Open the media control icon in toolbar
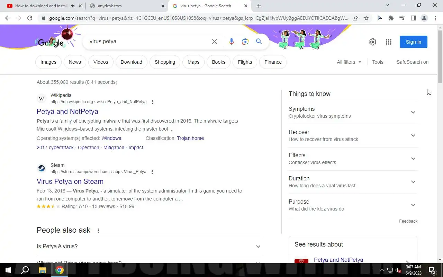 tap(402, 18)
